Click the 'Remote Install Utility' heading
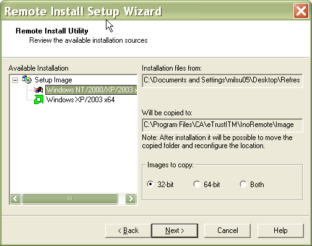This screenshot has height=246, width=312. tap(52, 31)
